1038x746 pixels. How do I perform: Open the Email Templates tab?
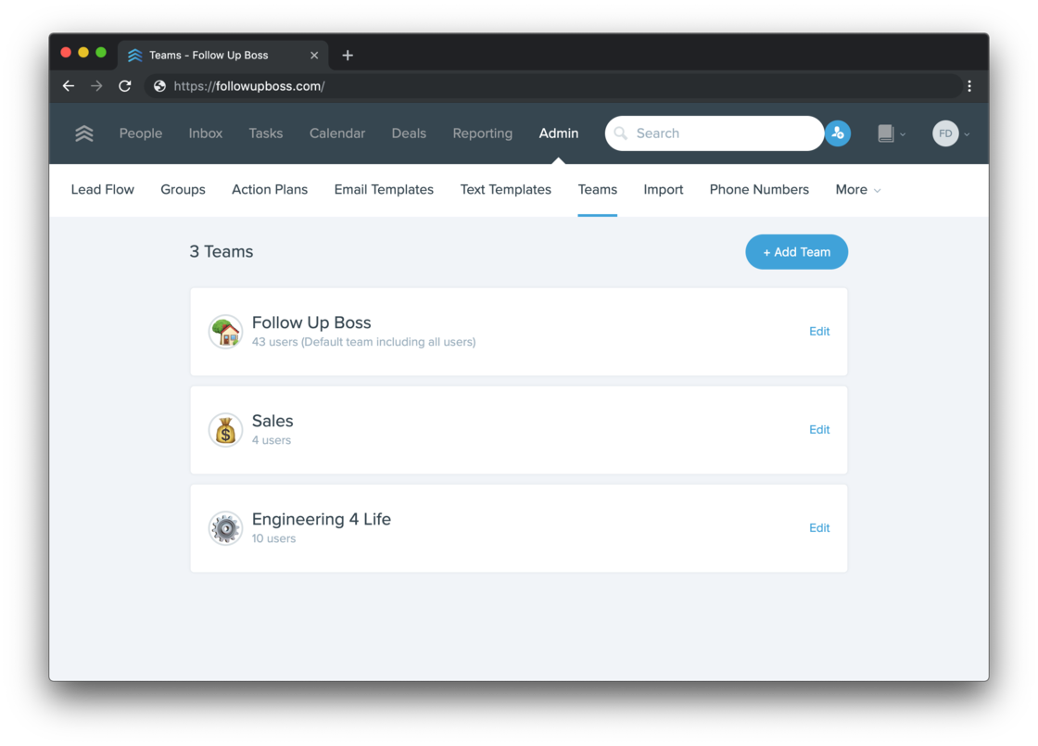pyautogui.click(x=384, y=190)
